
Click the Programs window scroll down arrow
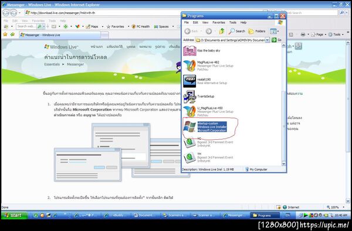point(283,164)
